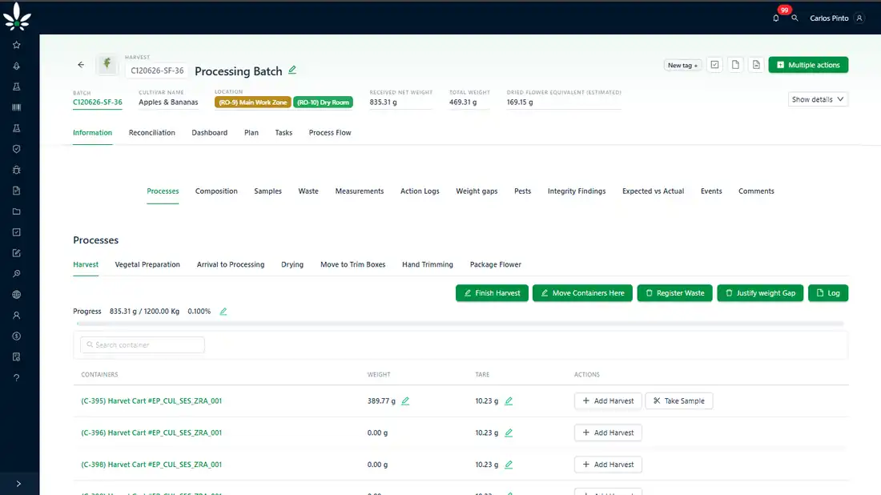Image resolution: width=881 pixels, height=495 pixels.
Task: Open the folder icon in sidebar
Action: tap(16, 211)
